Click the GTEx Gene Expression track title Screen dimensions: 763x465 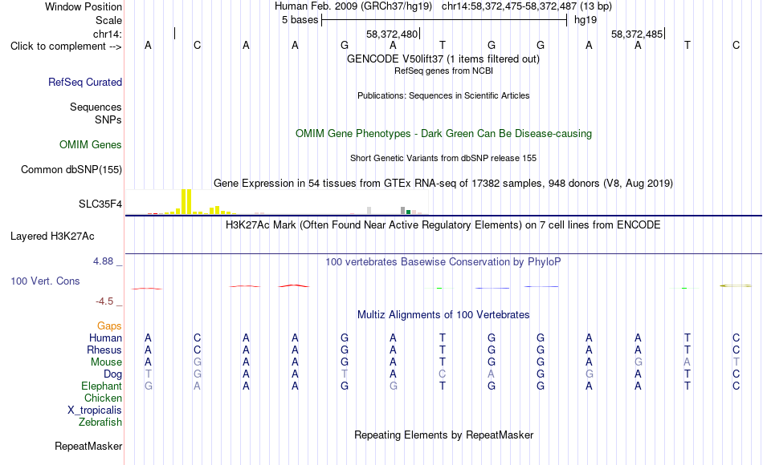click(x=443, y=183)
